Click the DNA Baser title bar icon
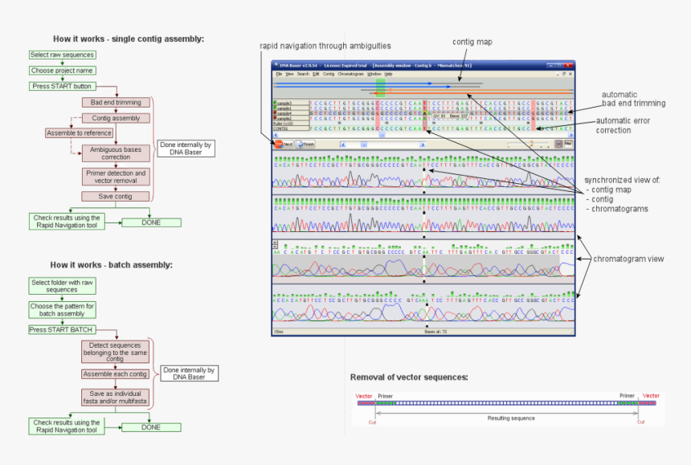Viewport: 691px width, 465px height. [x=276, y=65]
